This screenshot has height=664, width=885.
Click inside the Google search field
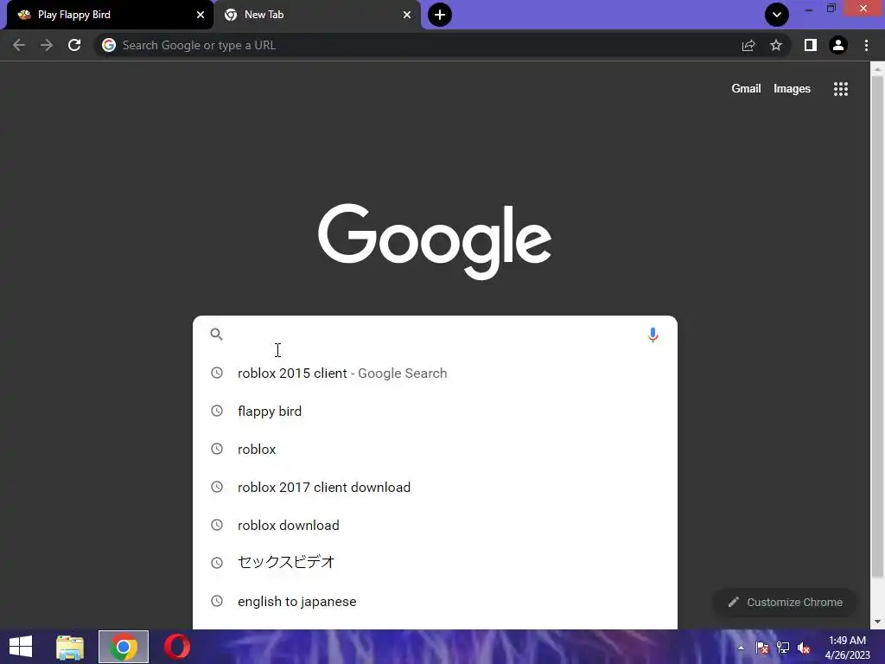(435, 335)
